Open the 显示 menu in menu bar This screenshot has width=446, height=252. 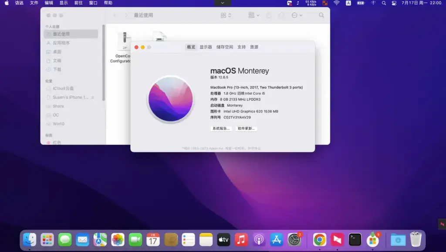pyautogui.click(x=64, y=3)
